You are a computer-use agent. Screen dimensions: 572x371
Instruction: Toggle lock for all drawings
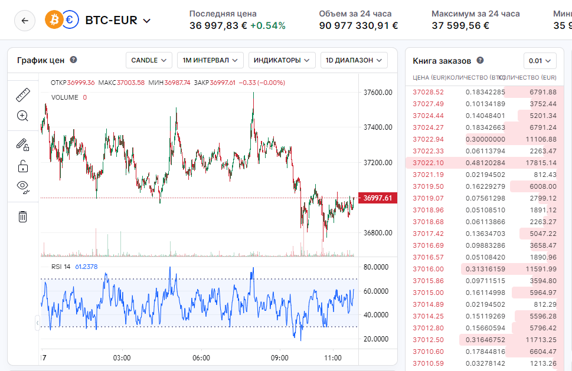[x=22, y=166]
